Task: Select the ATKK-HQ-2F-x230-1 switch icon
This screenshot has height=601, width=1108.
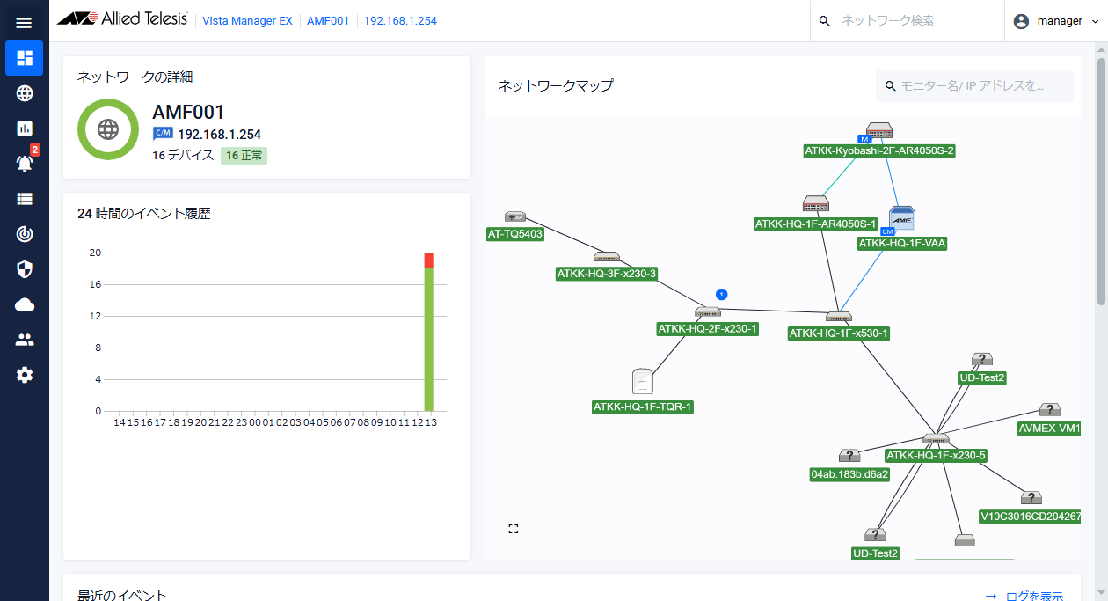Action: tap(708, 312)
